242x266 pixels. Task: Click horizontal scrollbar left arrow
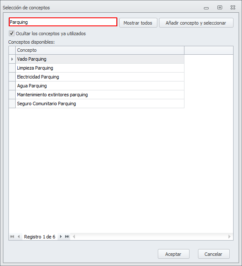74,236
